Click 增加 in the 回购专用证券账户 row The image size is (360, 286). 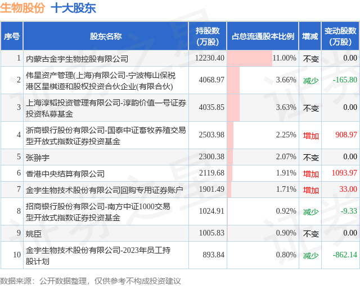[311, 190]
